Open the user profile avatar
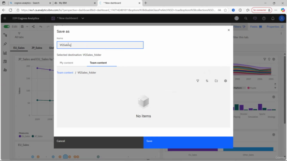Screen dimensions: 287x161 282,18
